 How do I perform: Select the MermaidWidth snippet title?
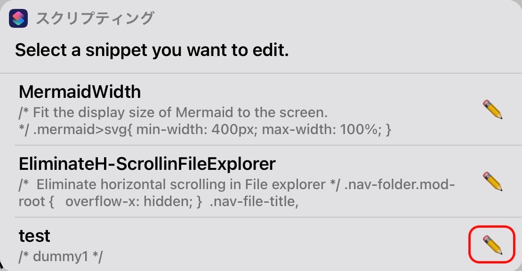click(80, 92)
